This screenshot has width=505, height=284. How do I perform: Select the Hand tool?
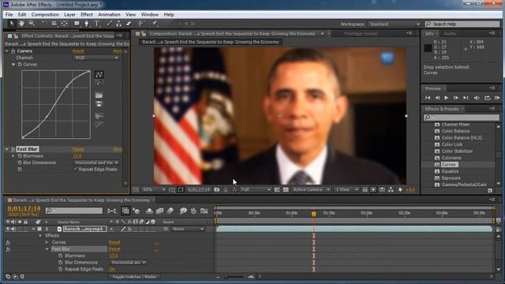click(x=21, y=24)
